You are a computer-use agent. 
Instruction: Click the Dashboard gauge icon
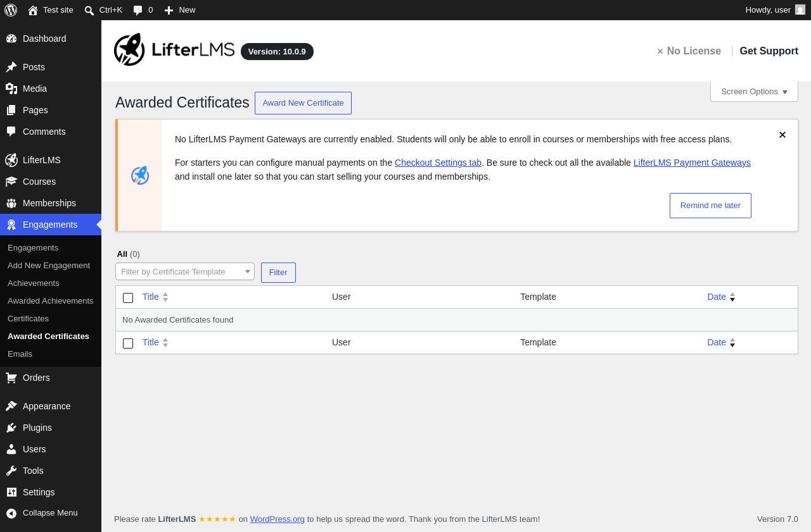(11, 39)
